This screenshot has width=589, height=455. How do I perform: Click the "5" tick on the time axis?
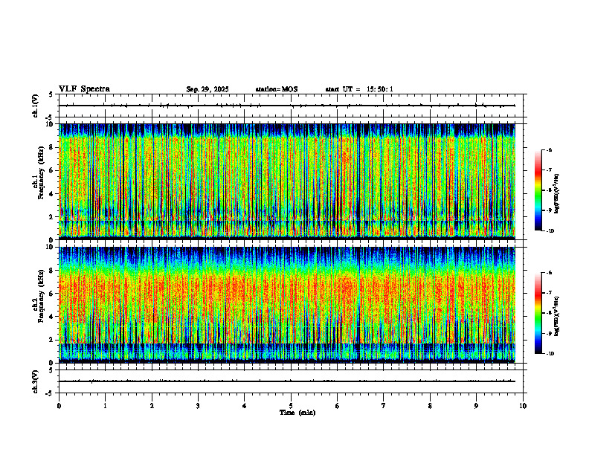pyautogui.click(x=291, y=406)
